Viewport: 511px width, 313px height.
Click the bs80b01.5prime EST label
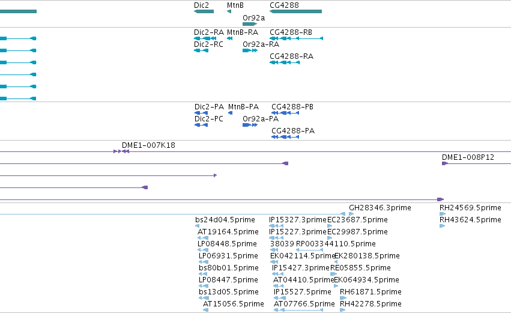229,269
